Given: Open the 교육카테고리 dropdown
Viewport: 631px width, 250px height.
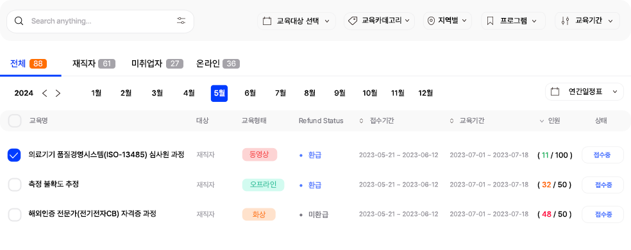Looking at the screenshot, I should pyautogui.click(x=379, y=21).
